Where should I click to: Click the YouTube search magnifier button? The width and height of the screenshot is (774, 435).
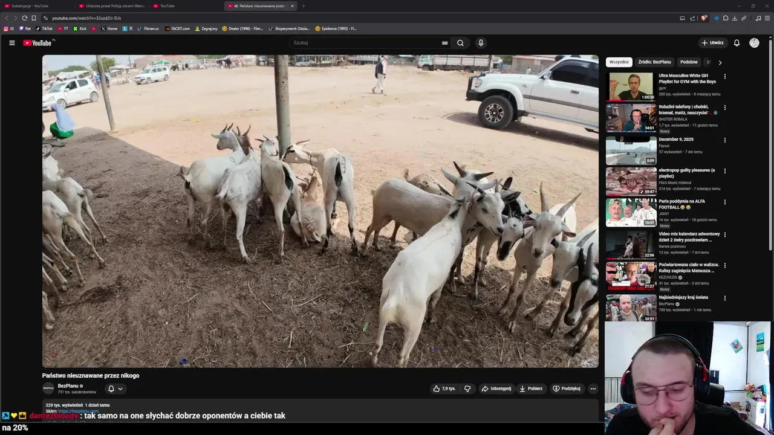pyautogui.click(x=460, y=43)
